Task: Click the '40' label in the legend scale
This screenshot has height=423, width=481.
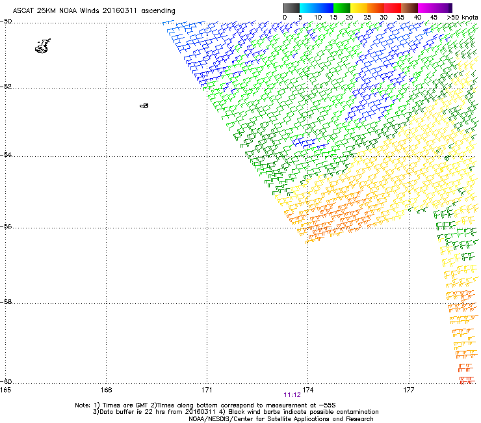Action: click(417, 18)
